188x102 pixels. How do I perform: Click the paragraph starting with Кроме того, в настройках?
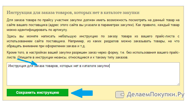93,55
